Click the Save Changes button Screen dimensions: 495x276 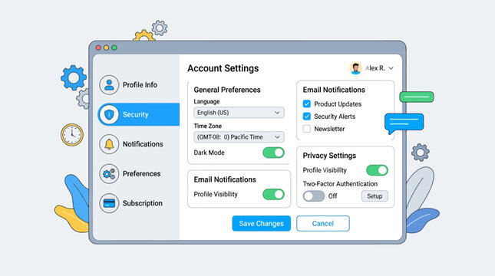tap(262, 223)
